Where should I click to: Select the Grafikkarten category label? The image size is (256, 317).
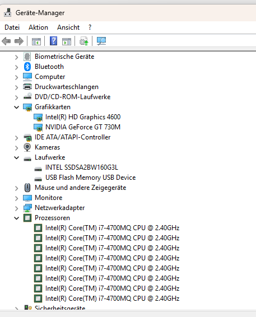click(53, 107)
